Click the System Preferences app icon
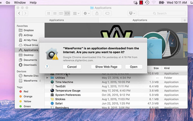 click(x=52, y=95)
